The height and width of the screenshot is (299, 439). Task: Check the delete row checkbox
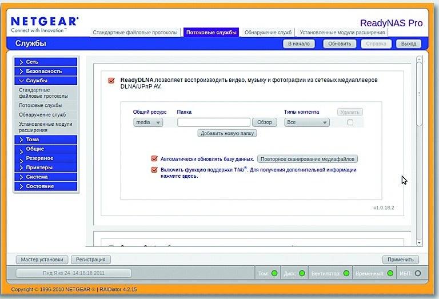[350, 122]
